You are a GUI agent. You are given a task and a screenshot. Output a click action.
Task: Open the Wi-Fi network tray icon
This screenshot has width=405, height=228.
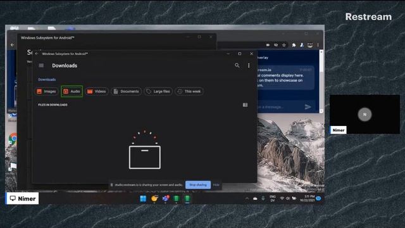[282, 198]
